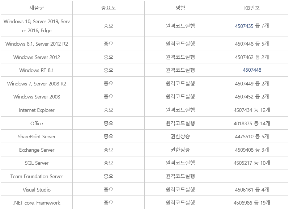
Task: Click 권한상승 in the SharePoint Server row
Action: [x=180, y=136]
